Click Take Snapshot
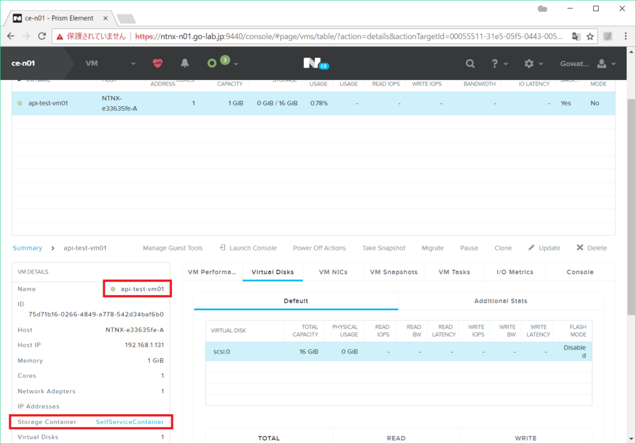 (384, 248)
